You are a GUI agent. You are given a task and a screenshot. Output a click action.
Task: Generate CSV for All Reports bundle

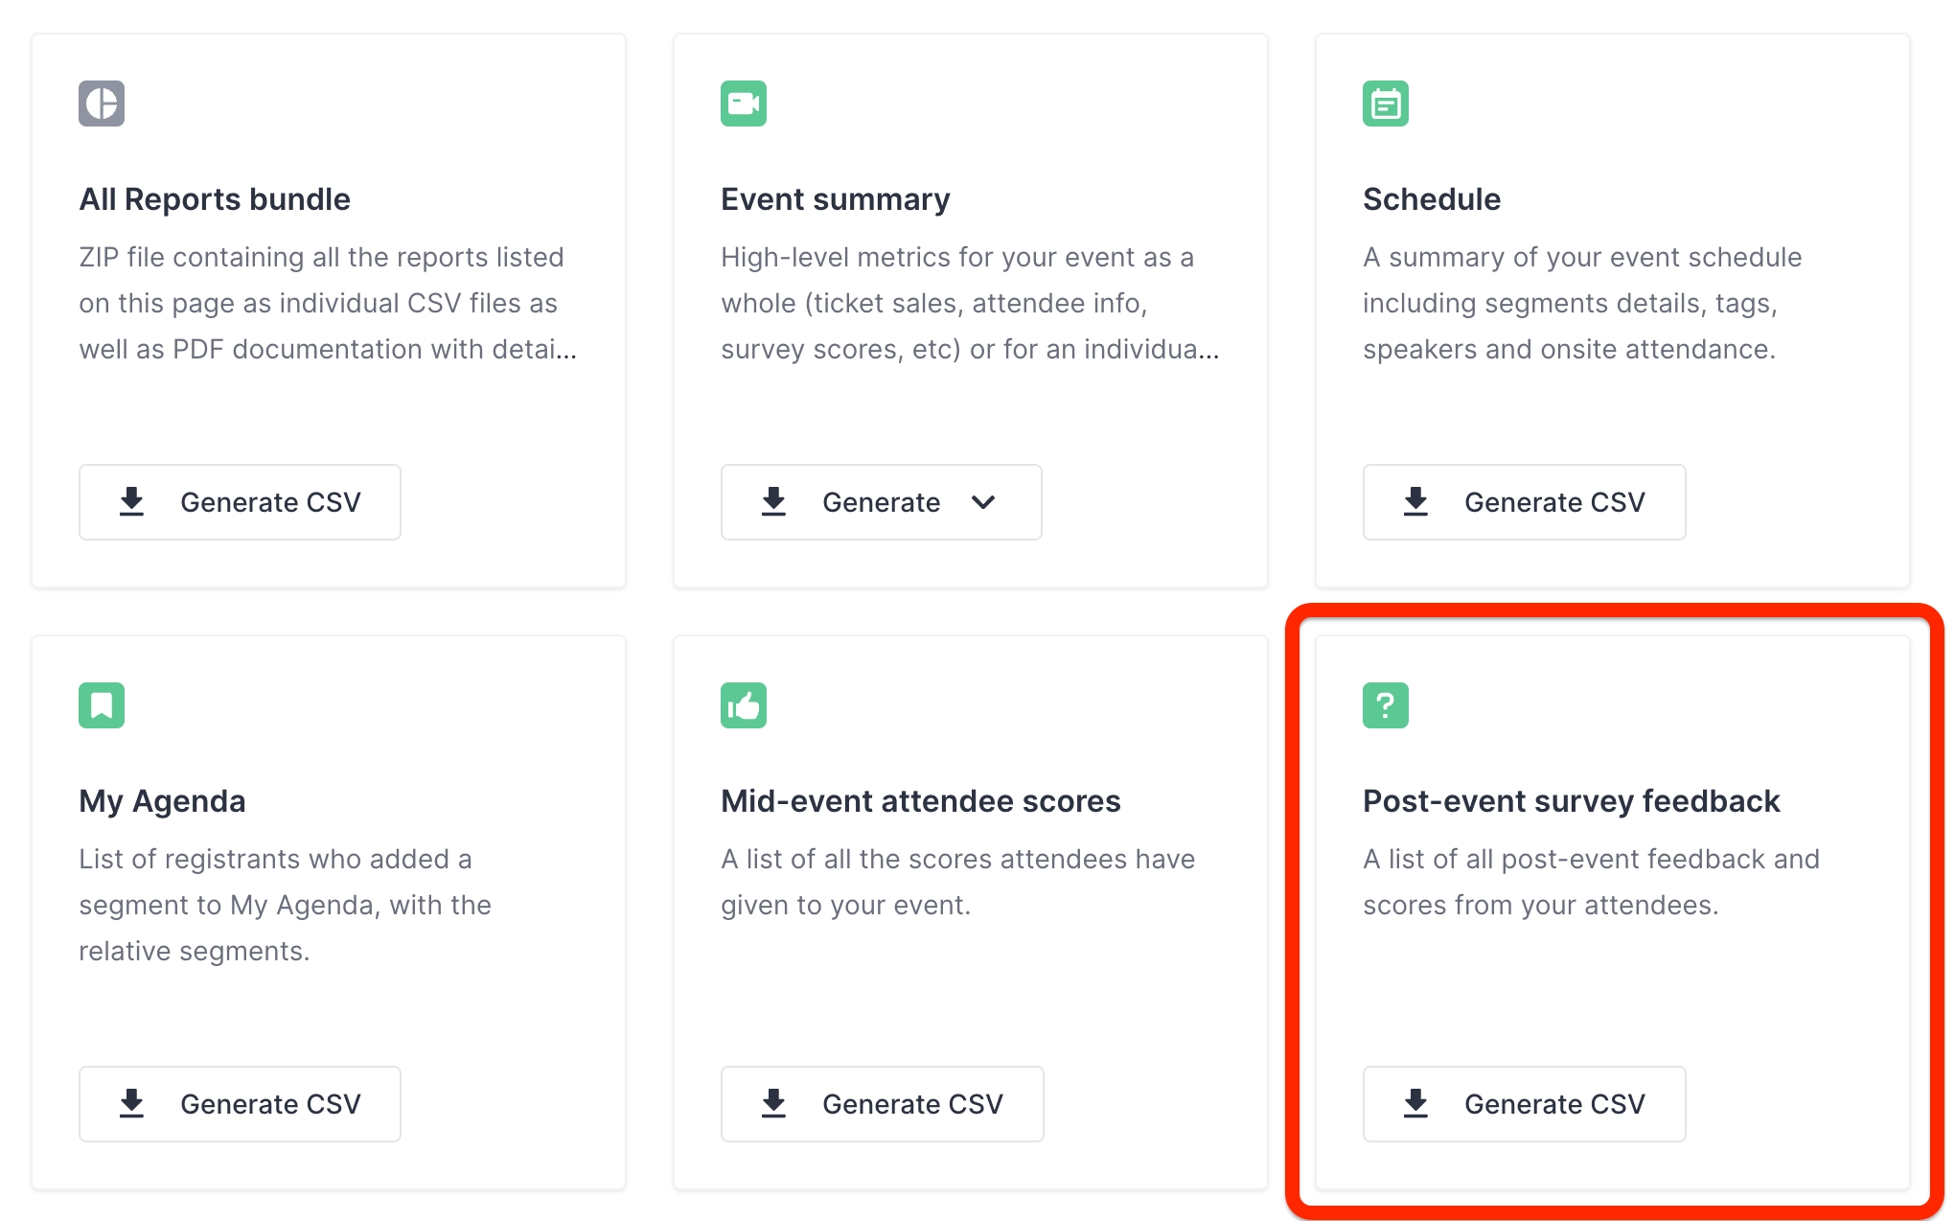[x=240, y=502]
